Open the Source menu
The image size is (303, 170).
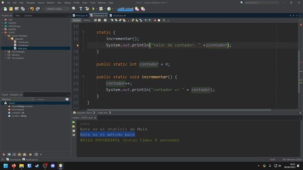pos(41,3)
